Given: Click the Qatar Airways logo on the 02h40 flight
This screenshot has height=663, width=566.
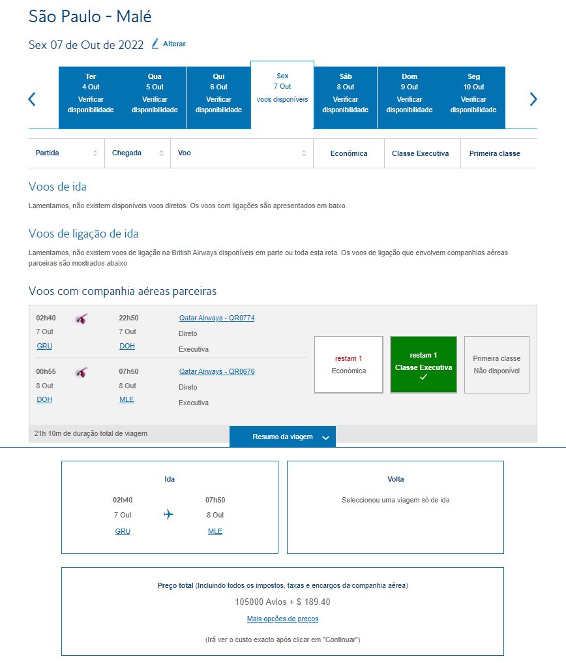Looking at the screenshot, I should (x=82, y=318).
